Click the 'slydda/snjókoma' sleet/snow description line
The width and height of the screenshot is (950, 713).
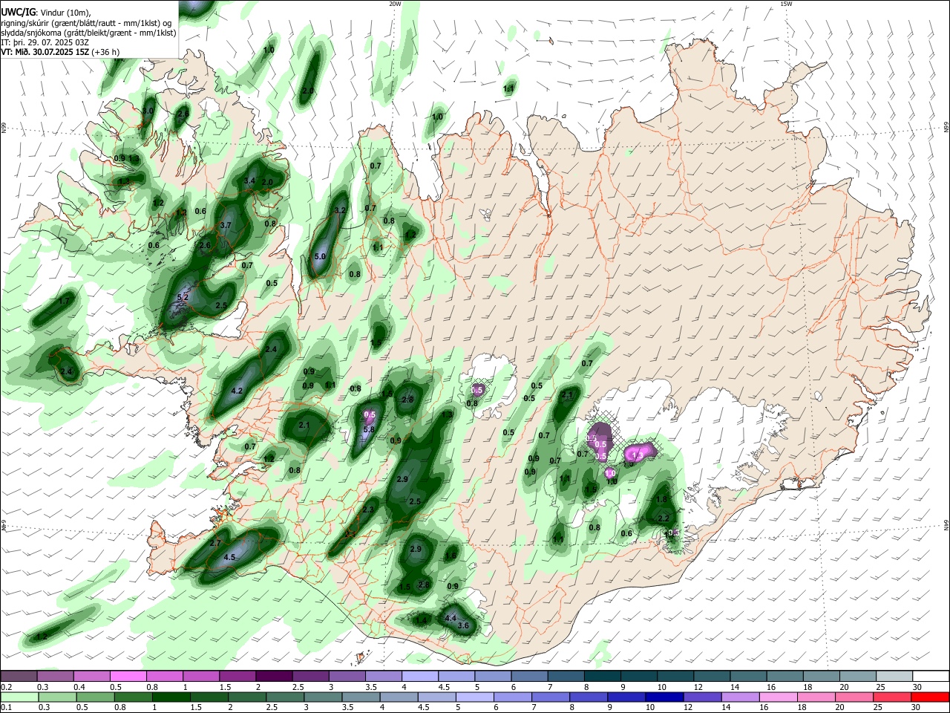tap(88, 33)
